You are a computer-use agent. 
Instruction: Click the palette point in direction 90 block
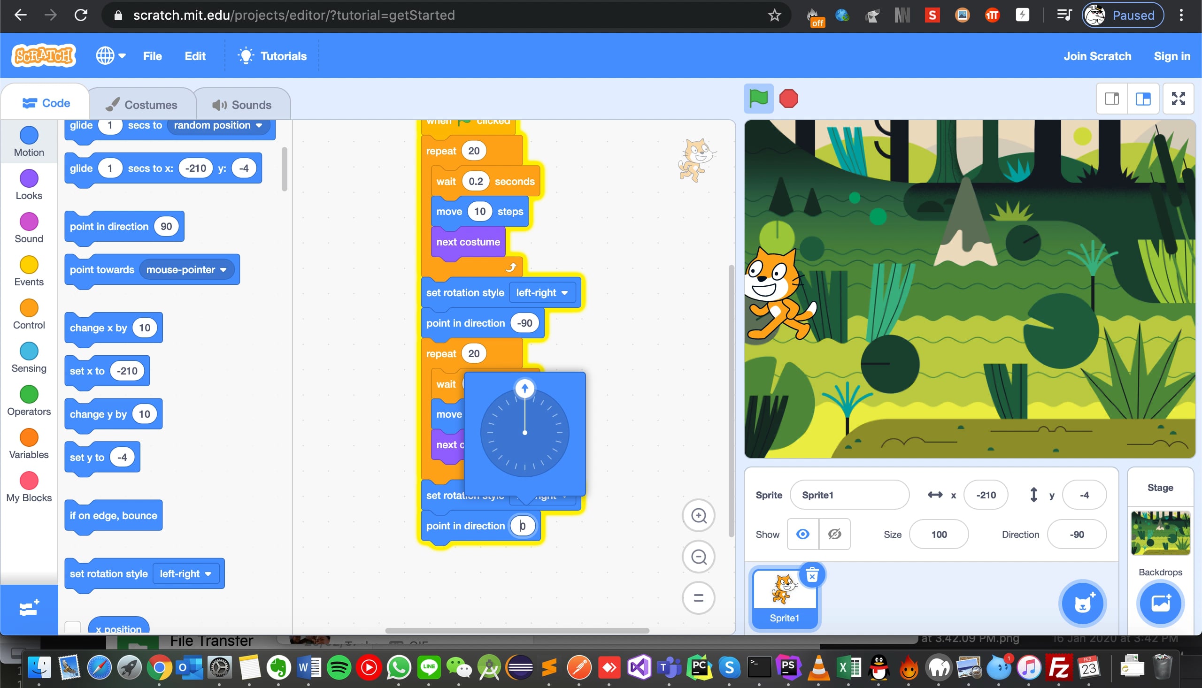coord(124,226)
